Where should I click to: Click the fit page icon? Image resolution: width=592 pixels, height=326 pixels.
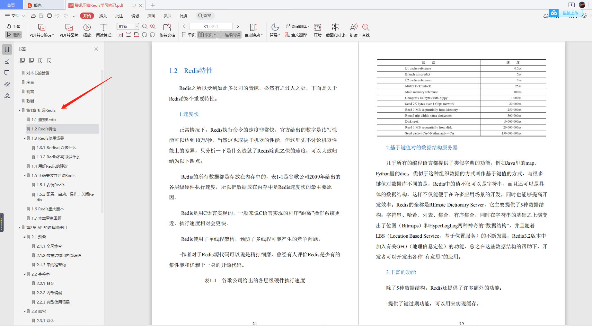point(128,35)
